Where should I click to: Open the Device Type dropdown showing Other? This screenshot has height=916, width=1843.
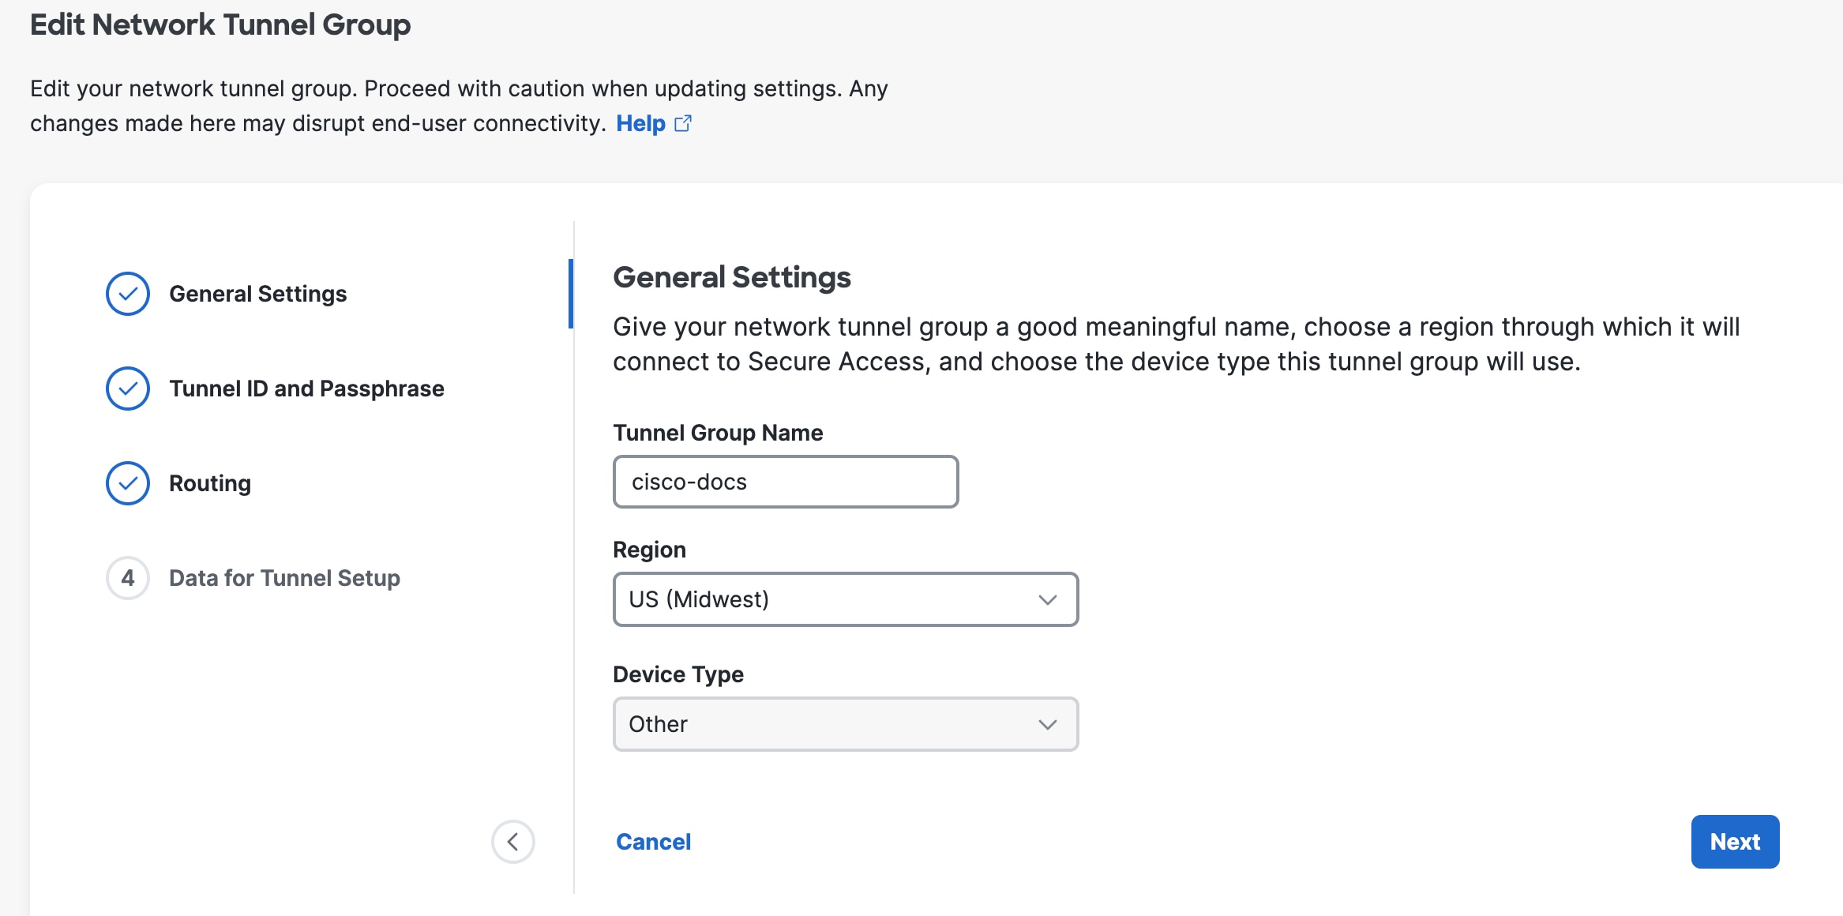pos(845,723)
